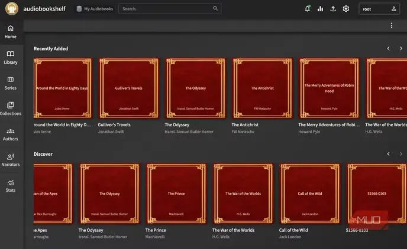Viewport: 407px width, 249px height.
Task: Click The Antichrist title text
Action: [x=245, y=125]
